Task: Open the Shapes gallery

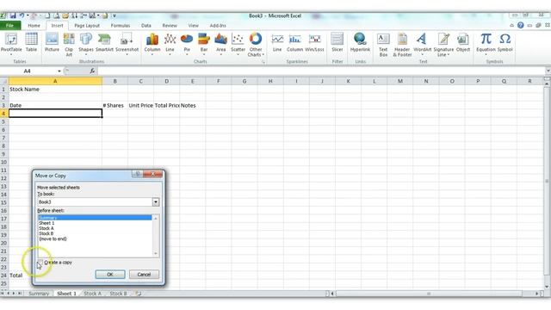Action: point(86,44)
